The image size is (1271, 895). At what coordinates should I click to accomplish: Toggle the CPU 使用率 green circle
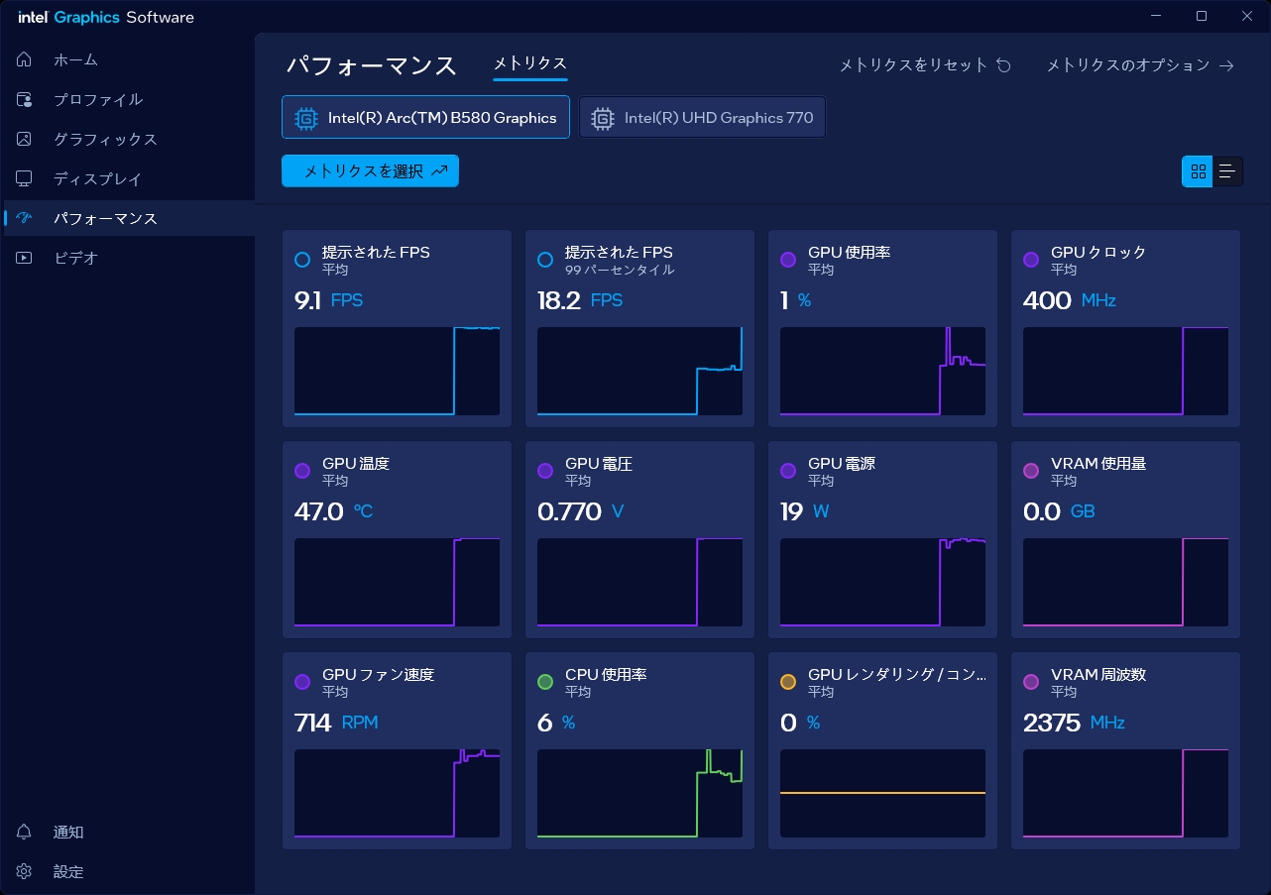(x=545, y=682)
